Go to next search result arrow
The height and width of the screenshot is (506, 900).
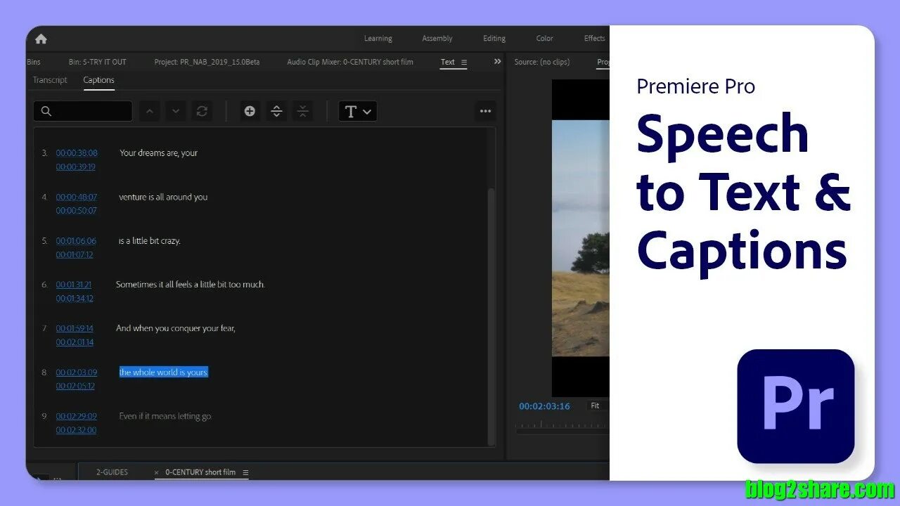pos(176,111)
